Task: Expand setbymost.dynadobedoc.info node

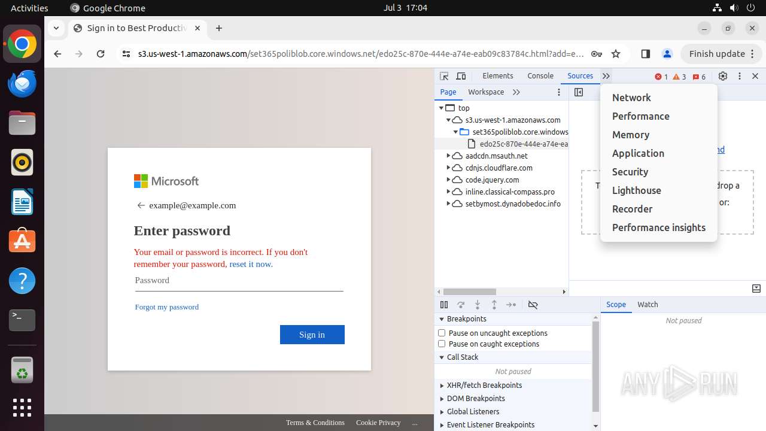Action: (x=448, y=204)
